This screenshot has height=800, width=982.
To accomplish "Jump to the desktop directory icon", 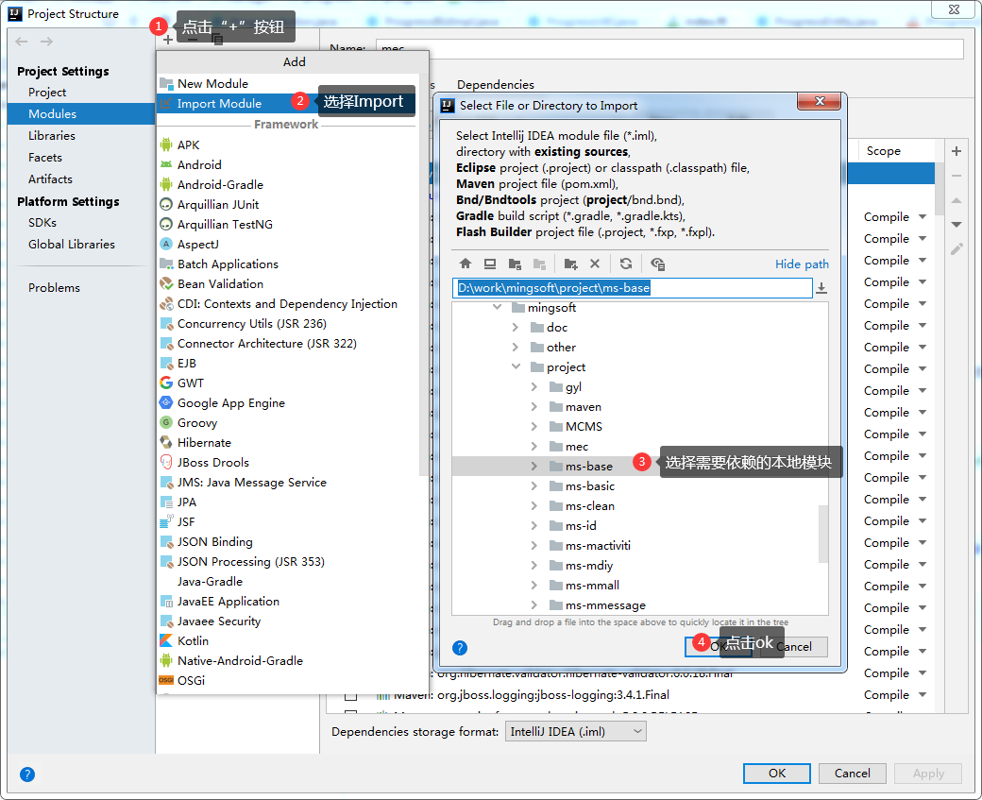I will [490, 264].
